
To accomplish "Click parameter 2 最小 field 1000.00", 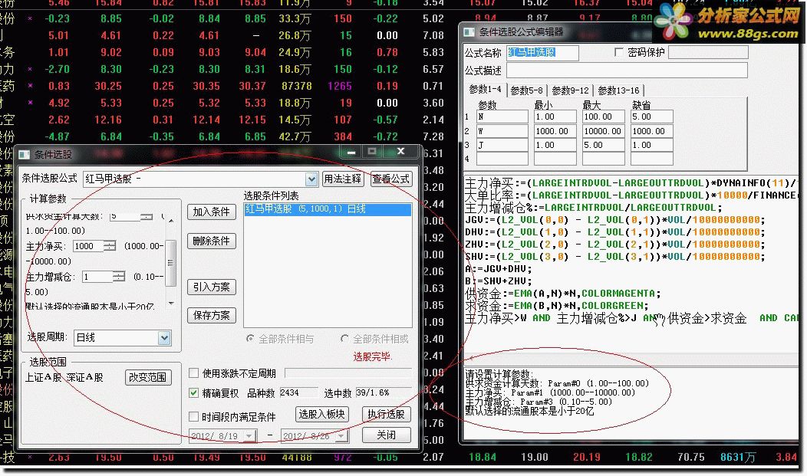I will tap(555, 131).
